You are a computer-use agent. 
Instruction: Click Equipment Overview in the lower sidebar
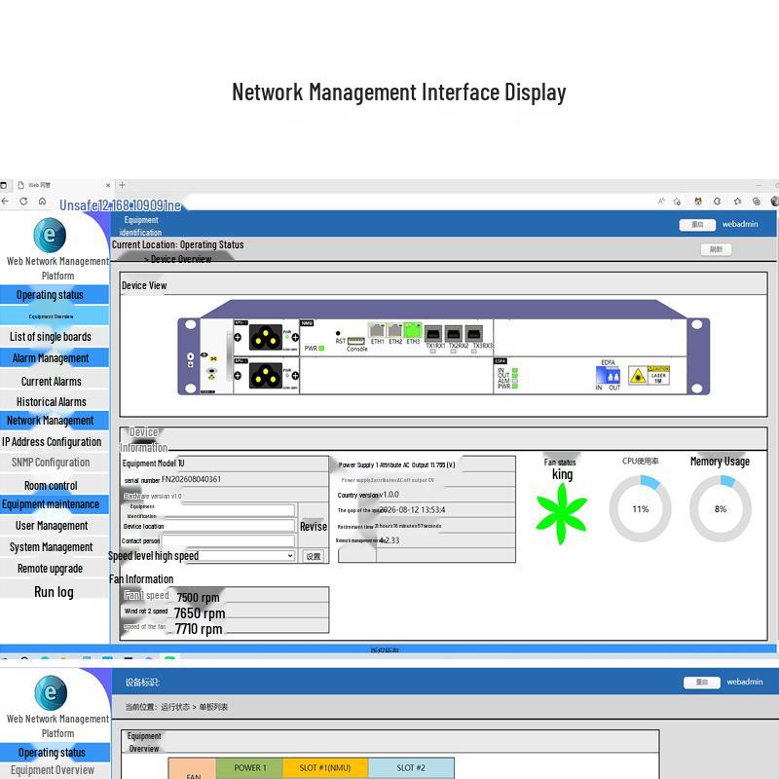[x=55, y=770]
